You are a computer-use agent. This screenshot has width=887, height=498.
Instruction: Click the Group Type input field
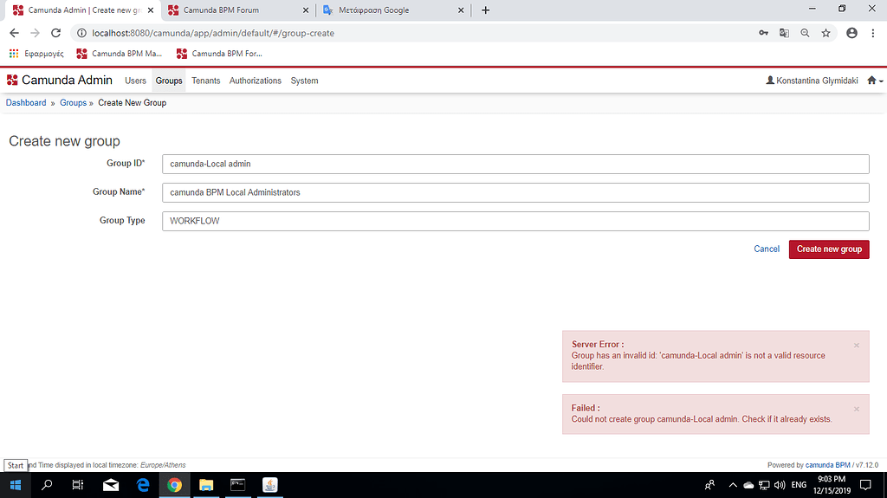pyautogui.click(x=515, y=221)
